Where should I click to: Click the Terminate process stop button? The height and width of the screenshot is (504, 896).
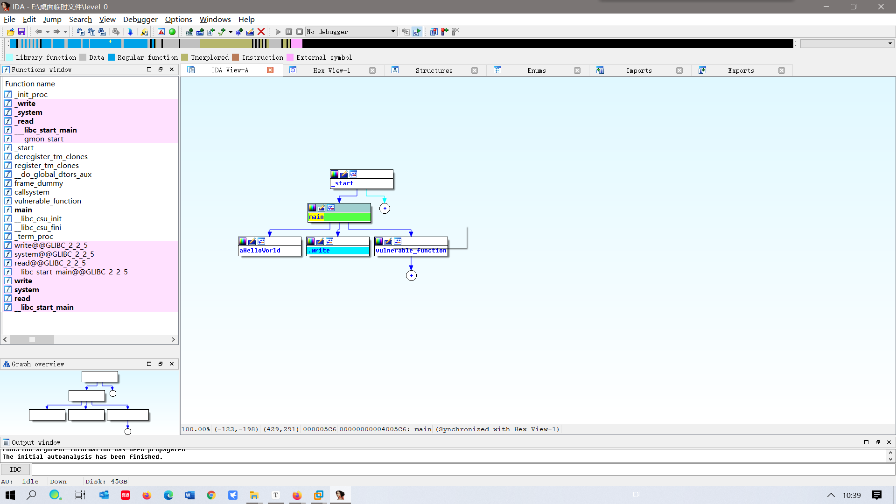[300, 32]
